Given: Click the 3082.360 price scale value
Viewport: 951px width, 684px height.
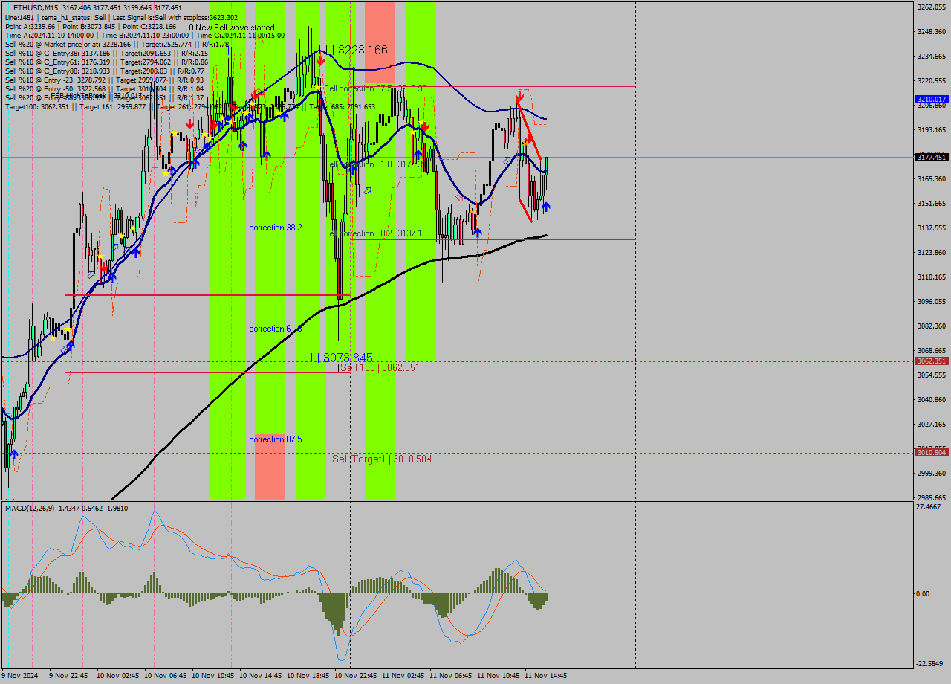Looking at the screenshot, I should 931,326.
